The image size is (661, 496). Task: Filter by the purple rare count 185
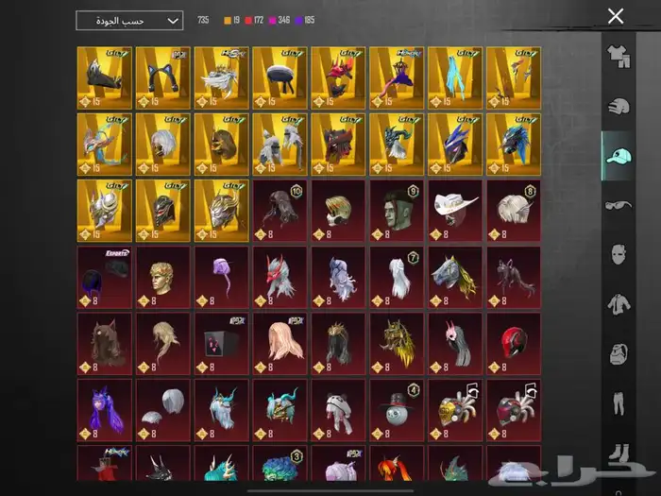pyautogui.click(x=305, y=20)
